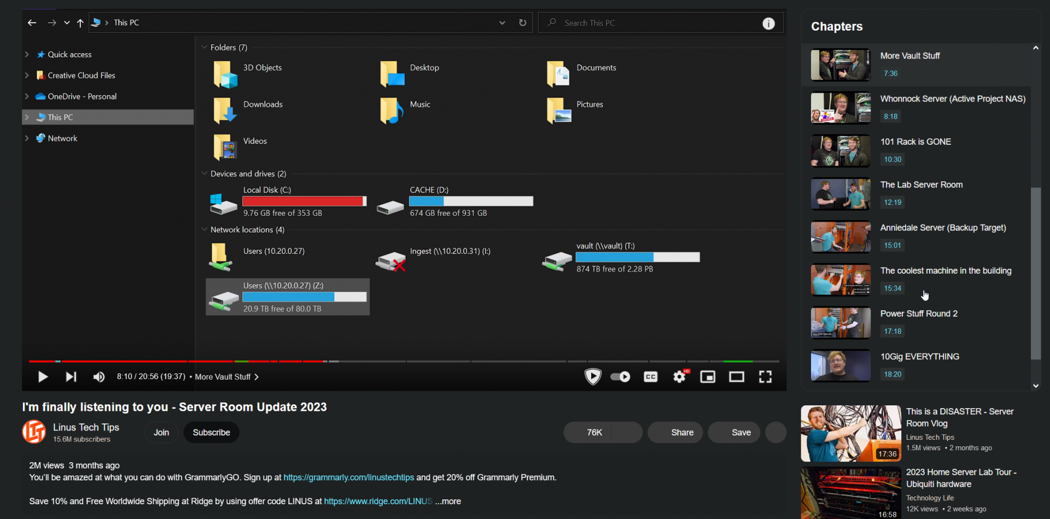Toggle the autoplay switch
Screen dimensions: 1050x519
(x=620, y=377)
